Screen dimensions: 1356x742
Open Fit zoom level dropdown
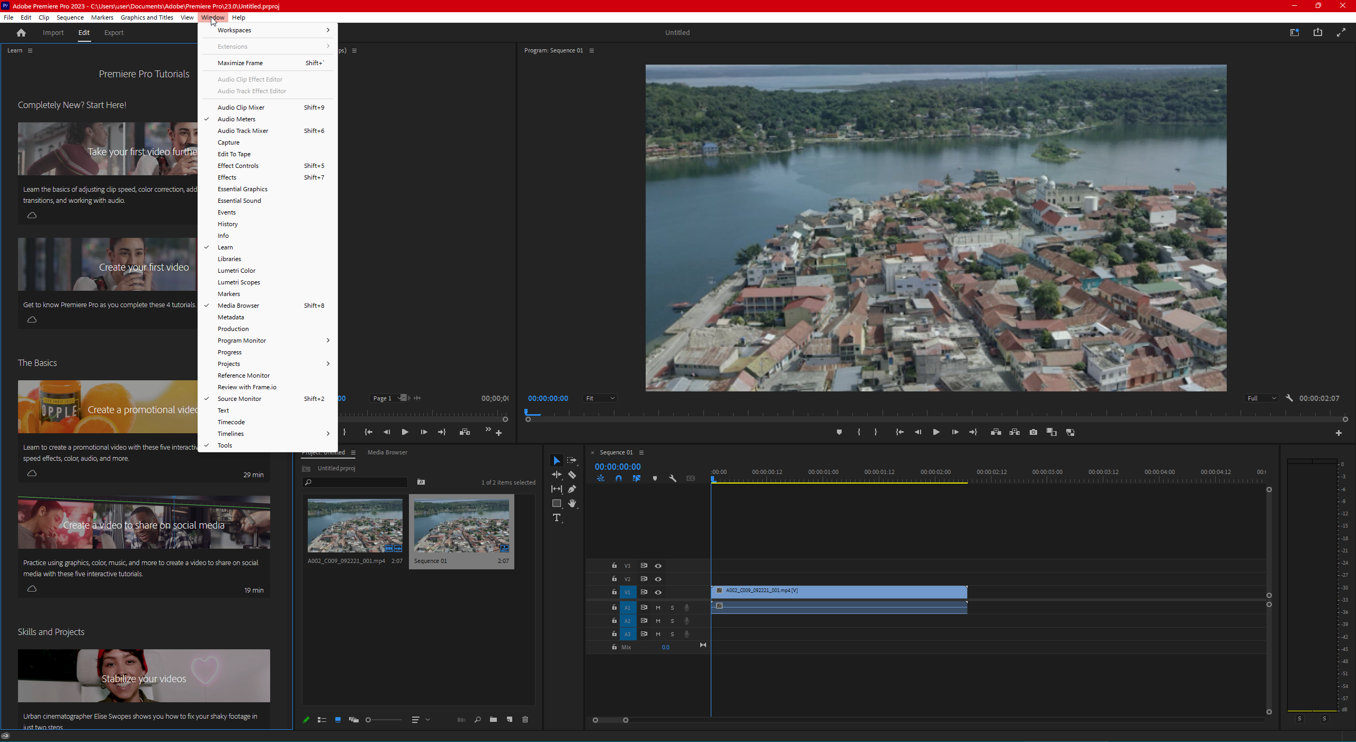[600, 398]
